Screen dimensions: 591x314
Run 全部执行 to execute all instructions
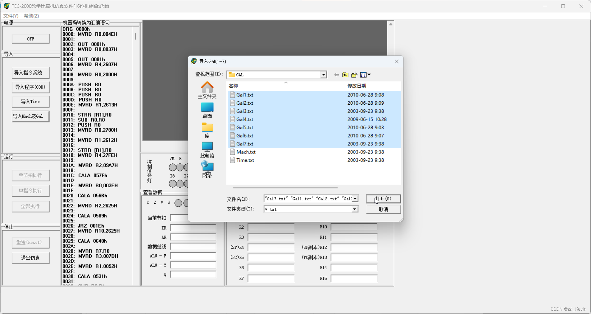click(30, 206)
